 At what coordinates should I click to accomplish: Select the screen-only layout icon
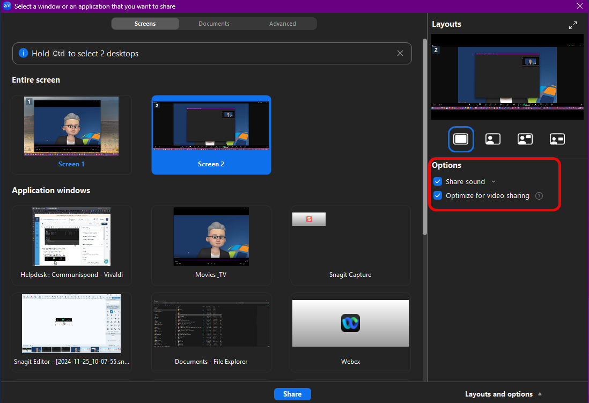click(x=461, y=139)
